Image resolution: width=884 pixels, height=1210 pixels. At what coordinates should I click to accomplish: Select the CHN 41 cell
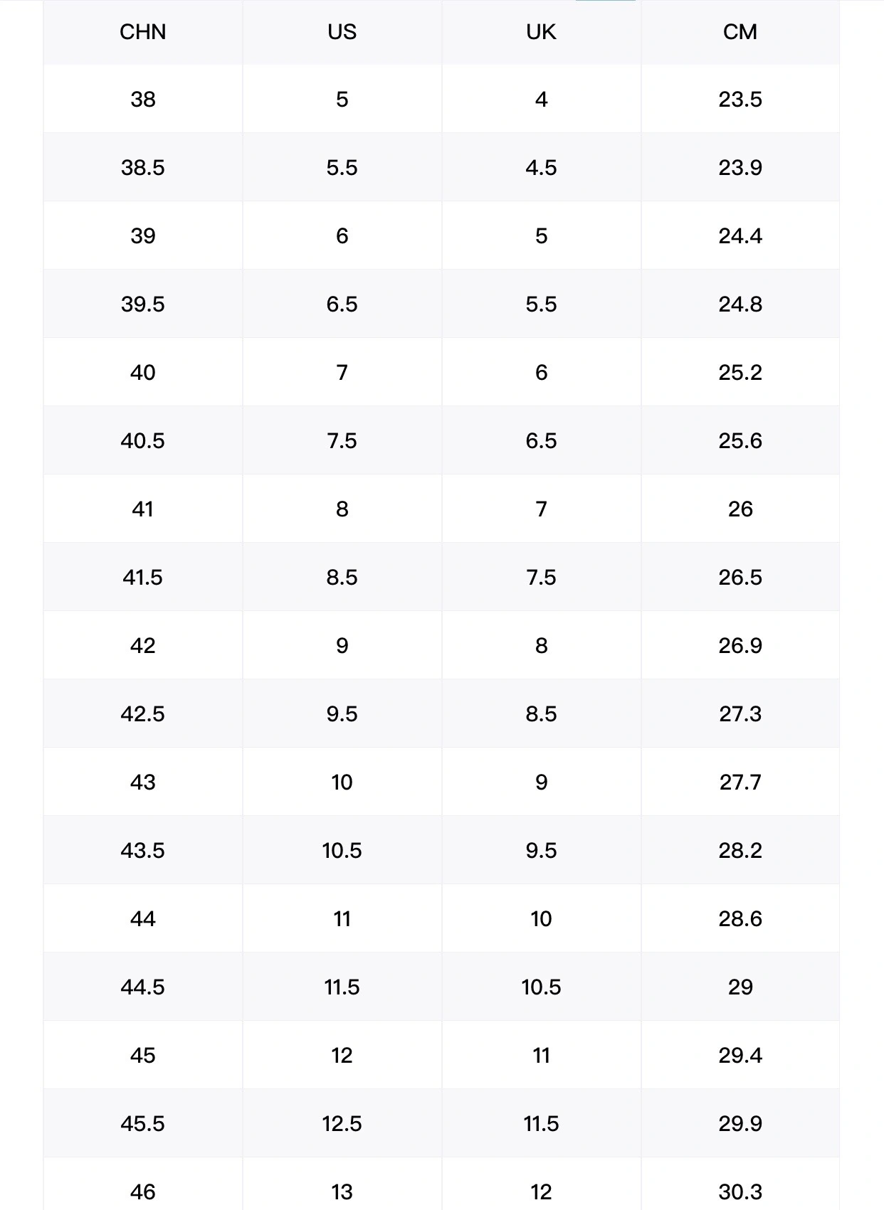coord(142,509)
